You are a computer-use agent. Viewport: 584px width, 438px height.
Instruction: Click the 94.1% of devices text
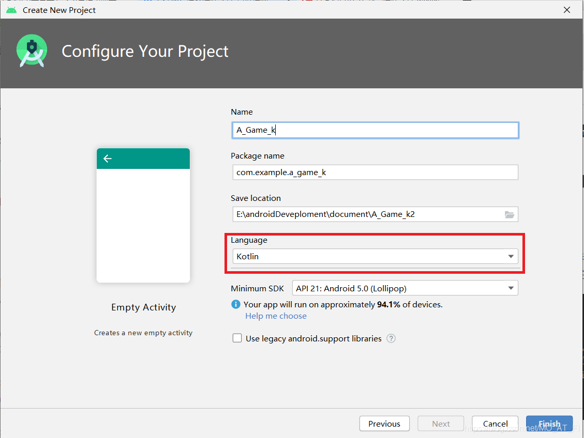tap(410, 305)
